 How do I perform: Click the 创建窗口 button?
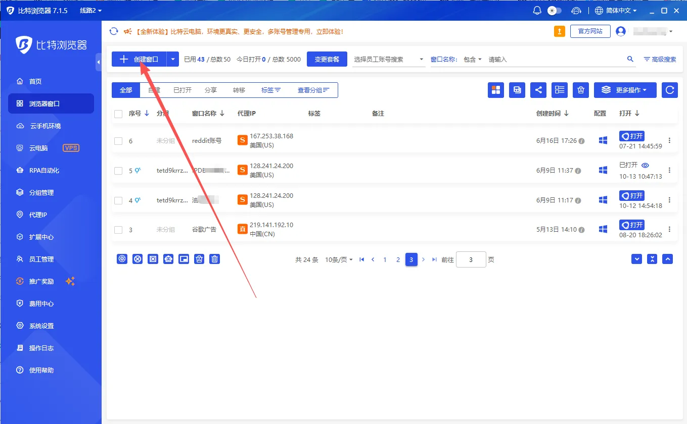pos(139,59)
